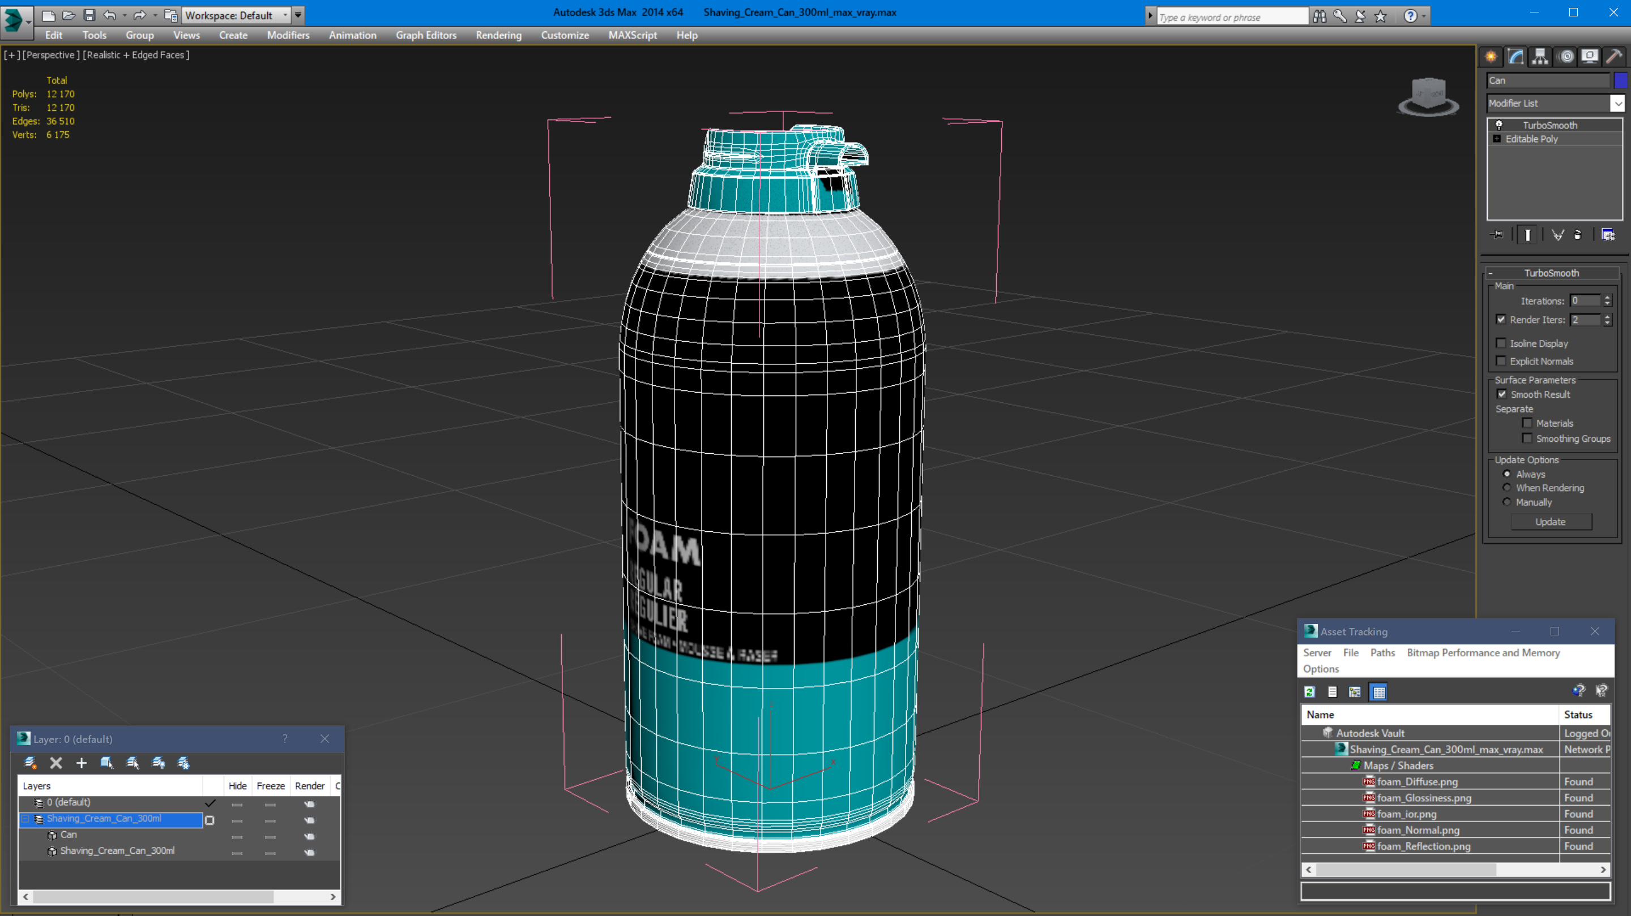Open Paths menu in Asset Tracking
1631x916 pixels.
tap(1382, 653)
